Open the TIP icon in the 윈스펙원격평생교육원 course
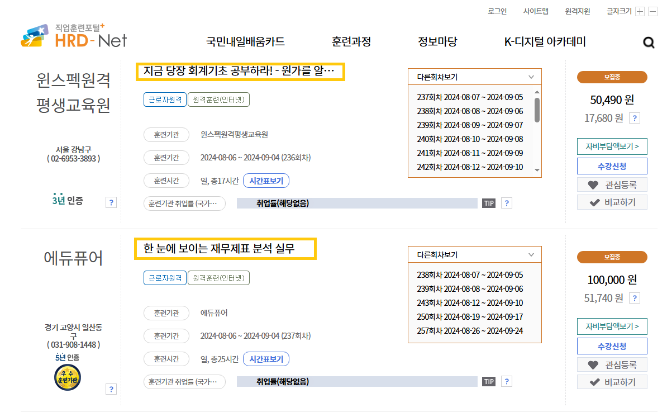The image size is (667, 412). click(489, 203)
